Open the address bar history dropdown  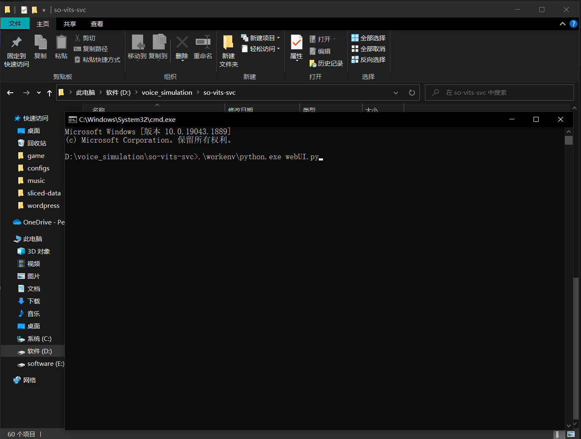(395, 93)
